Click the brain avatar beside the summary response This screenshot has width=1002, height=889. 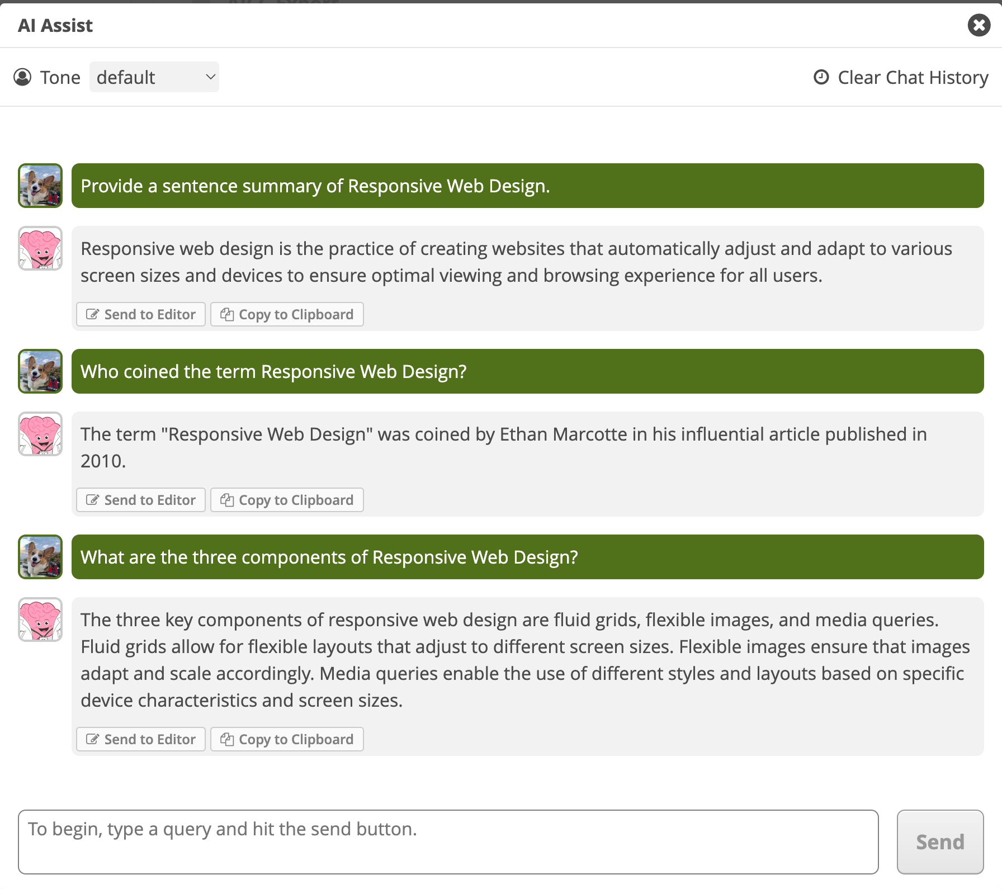click(x=40, y=248)
